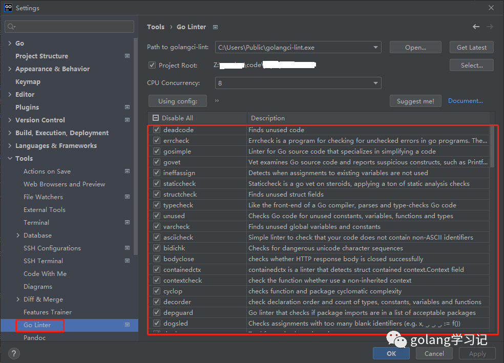The height and width of the screenshot is (363, 504).
Task: Uncheck the unused linter checkbox
Action: pyautogui.click(x=157, y=216)
